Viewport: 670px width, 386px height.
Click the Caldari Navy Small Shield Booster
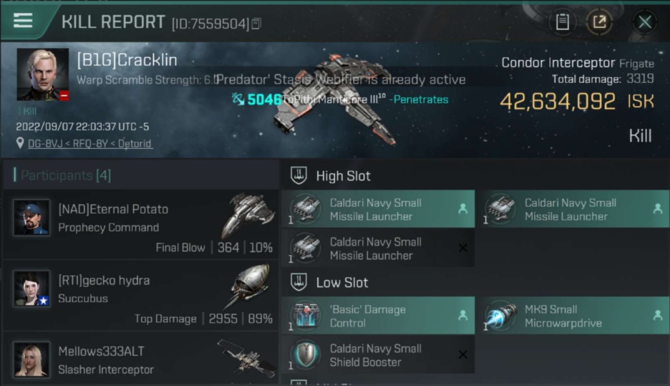click(378, 355)
